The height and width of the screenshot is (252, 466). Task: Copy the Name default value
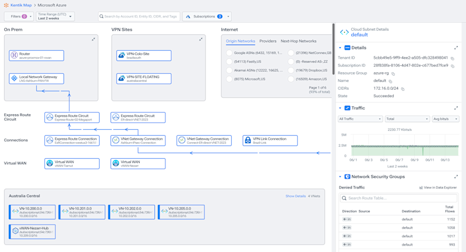[390, 81]
